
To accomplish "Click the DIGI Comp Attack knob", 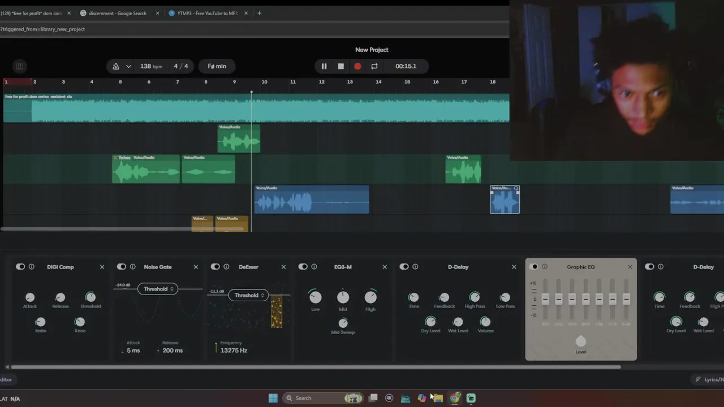I will (30, 297).
